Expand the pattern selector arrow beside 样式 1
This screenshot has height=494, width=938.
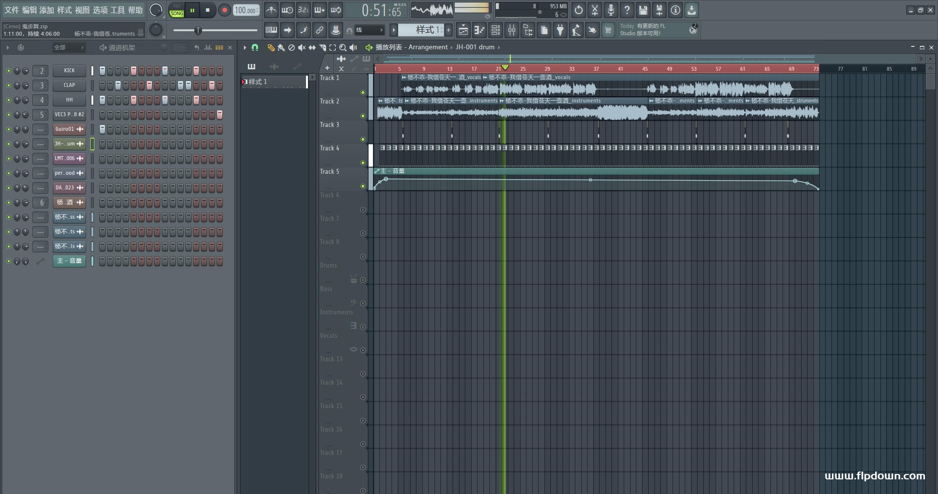tap(393, 30)
